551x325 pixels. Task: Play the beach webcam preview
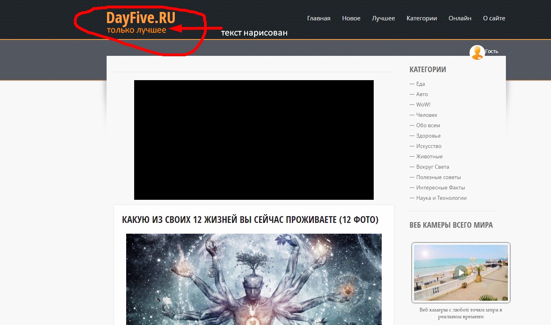pos(461,273)
